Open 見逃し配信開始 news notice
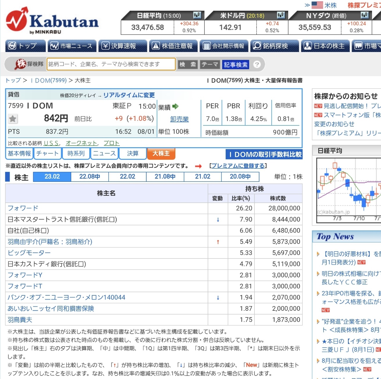Image resolution: width=381 pixels, height=379 pixels. pyautogui.click(x=352, y=106)
